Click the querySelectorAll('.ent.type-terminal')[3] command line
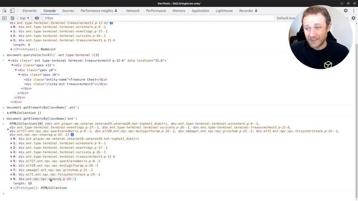 point(53,55)
